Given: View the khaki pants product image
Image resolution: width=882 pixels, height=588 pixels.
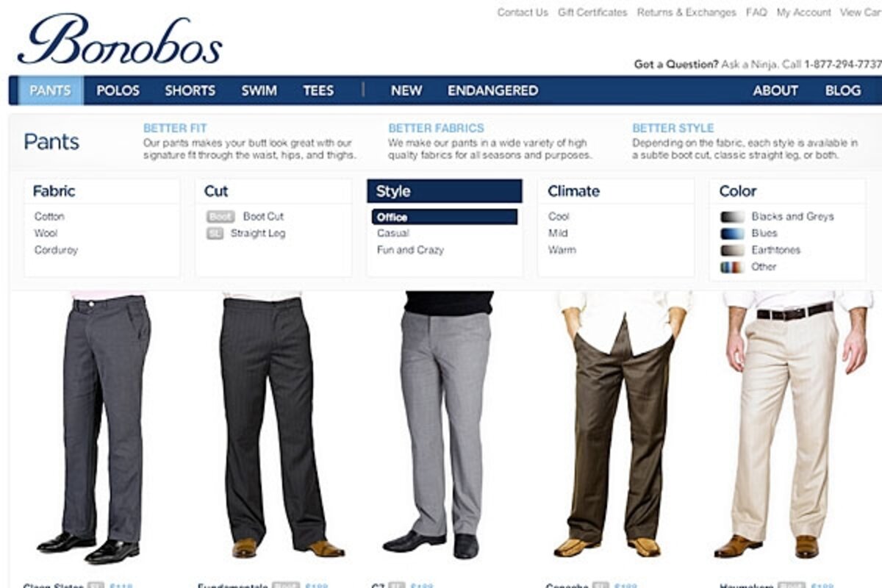Looking at the screenshot, I should tap(786, 425).
